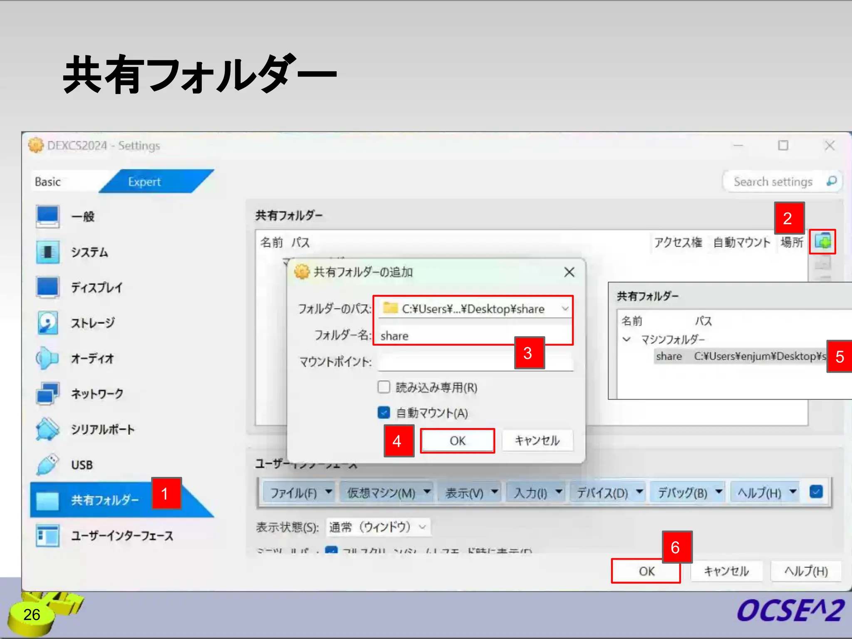
Task: Open the 一般 (General) settings category
Action: [82, 217]
